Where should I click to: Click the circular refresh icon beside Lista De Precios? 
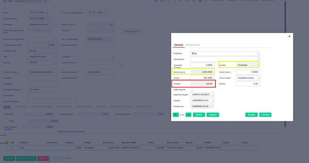122,65
